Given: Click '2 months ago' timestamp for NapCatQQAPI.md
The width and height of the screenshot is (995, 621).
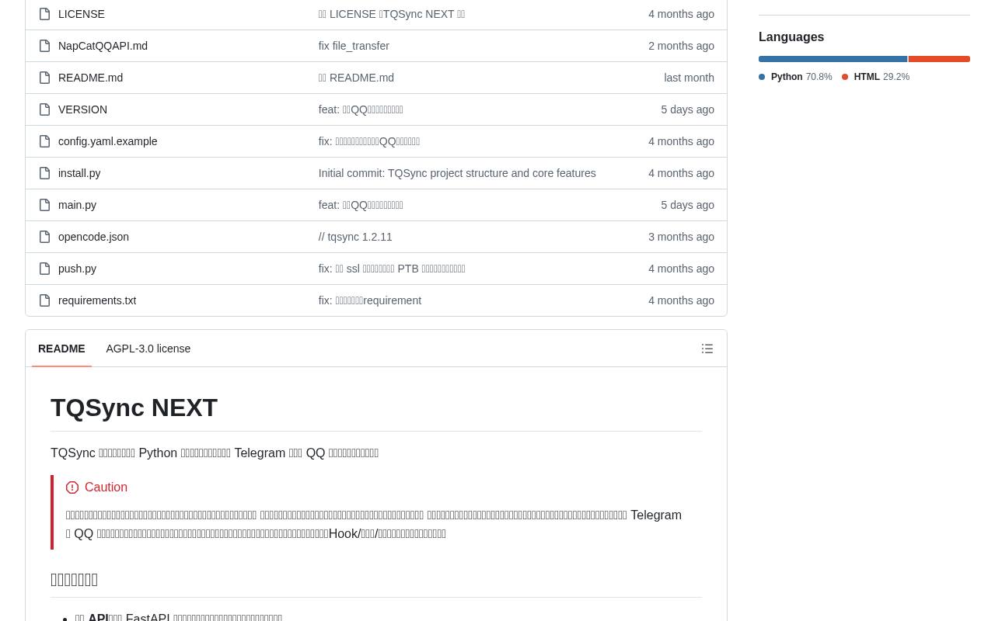Looking at the screenshot, I should click(681, 46).
